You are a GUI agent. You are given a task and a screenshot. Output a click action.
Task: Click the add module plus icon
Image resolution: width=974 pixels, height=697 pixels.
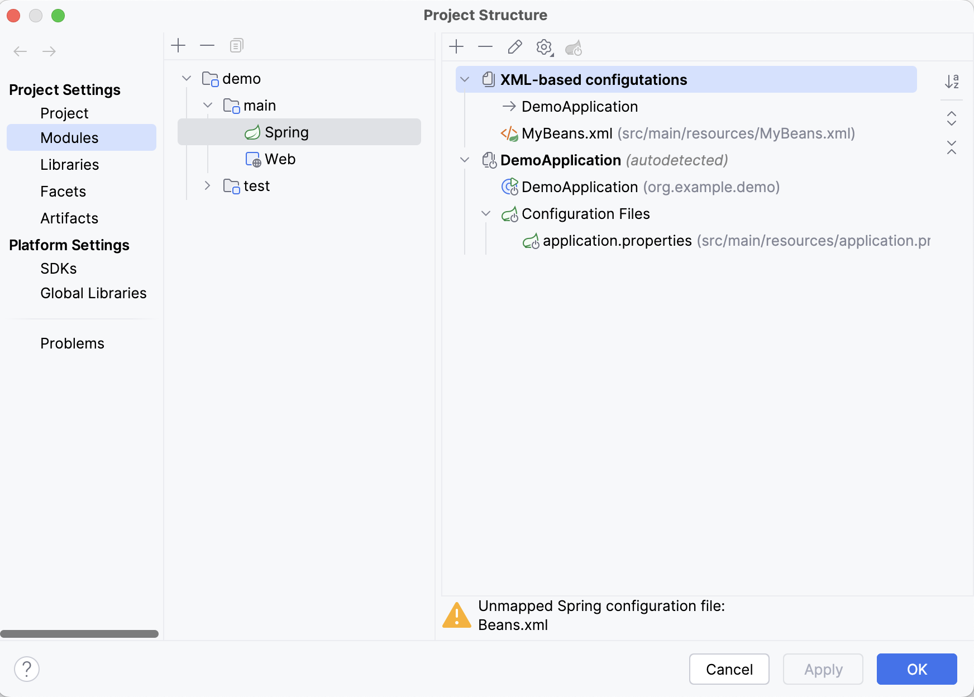coord(178,45)
